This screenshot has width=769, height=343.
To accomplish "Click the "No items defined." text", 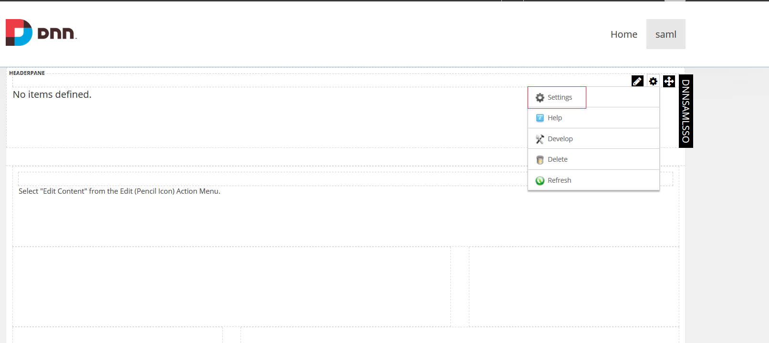I will point(52,94).
